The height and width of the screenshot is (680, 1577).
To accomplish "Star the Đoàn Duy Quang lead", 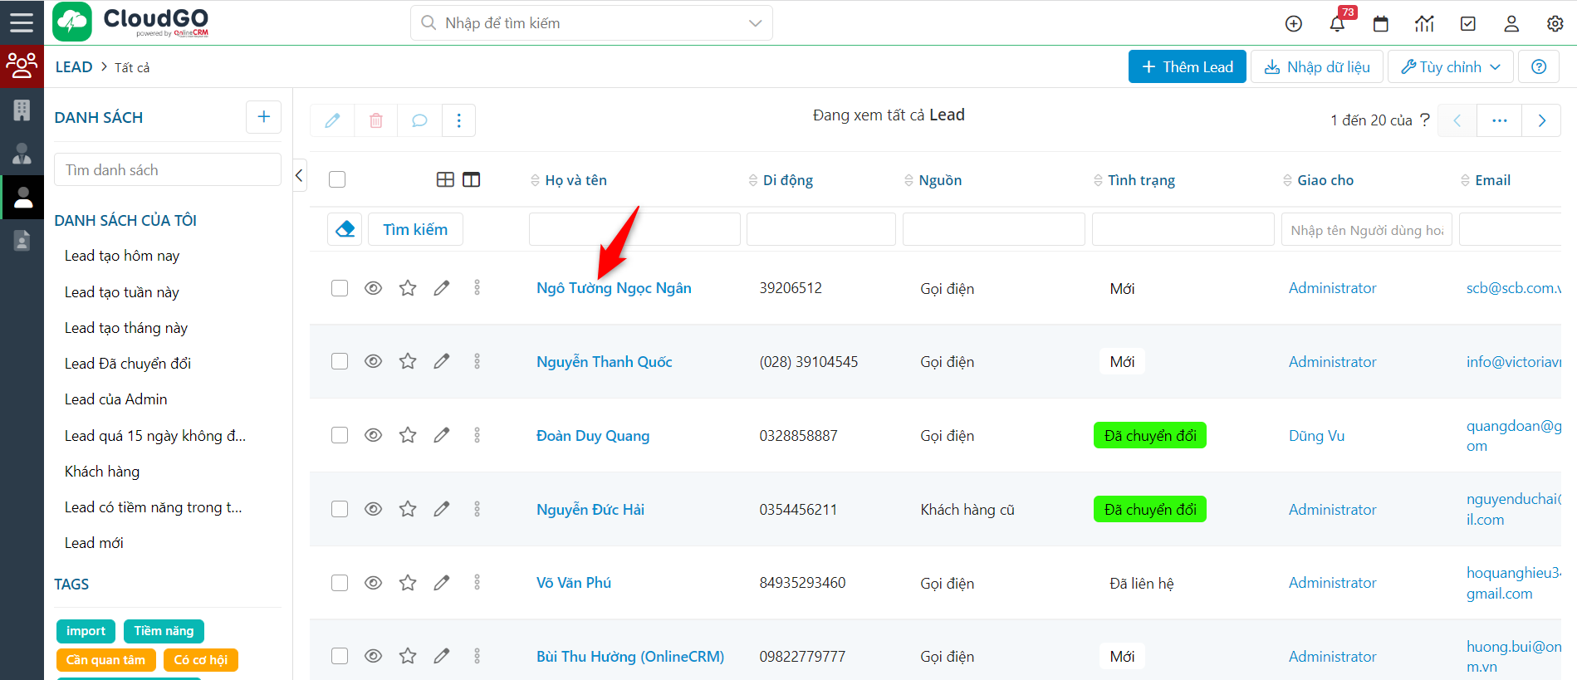I will click(408, 435).
